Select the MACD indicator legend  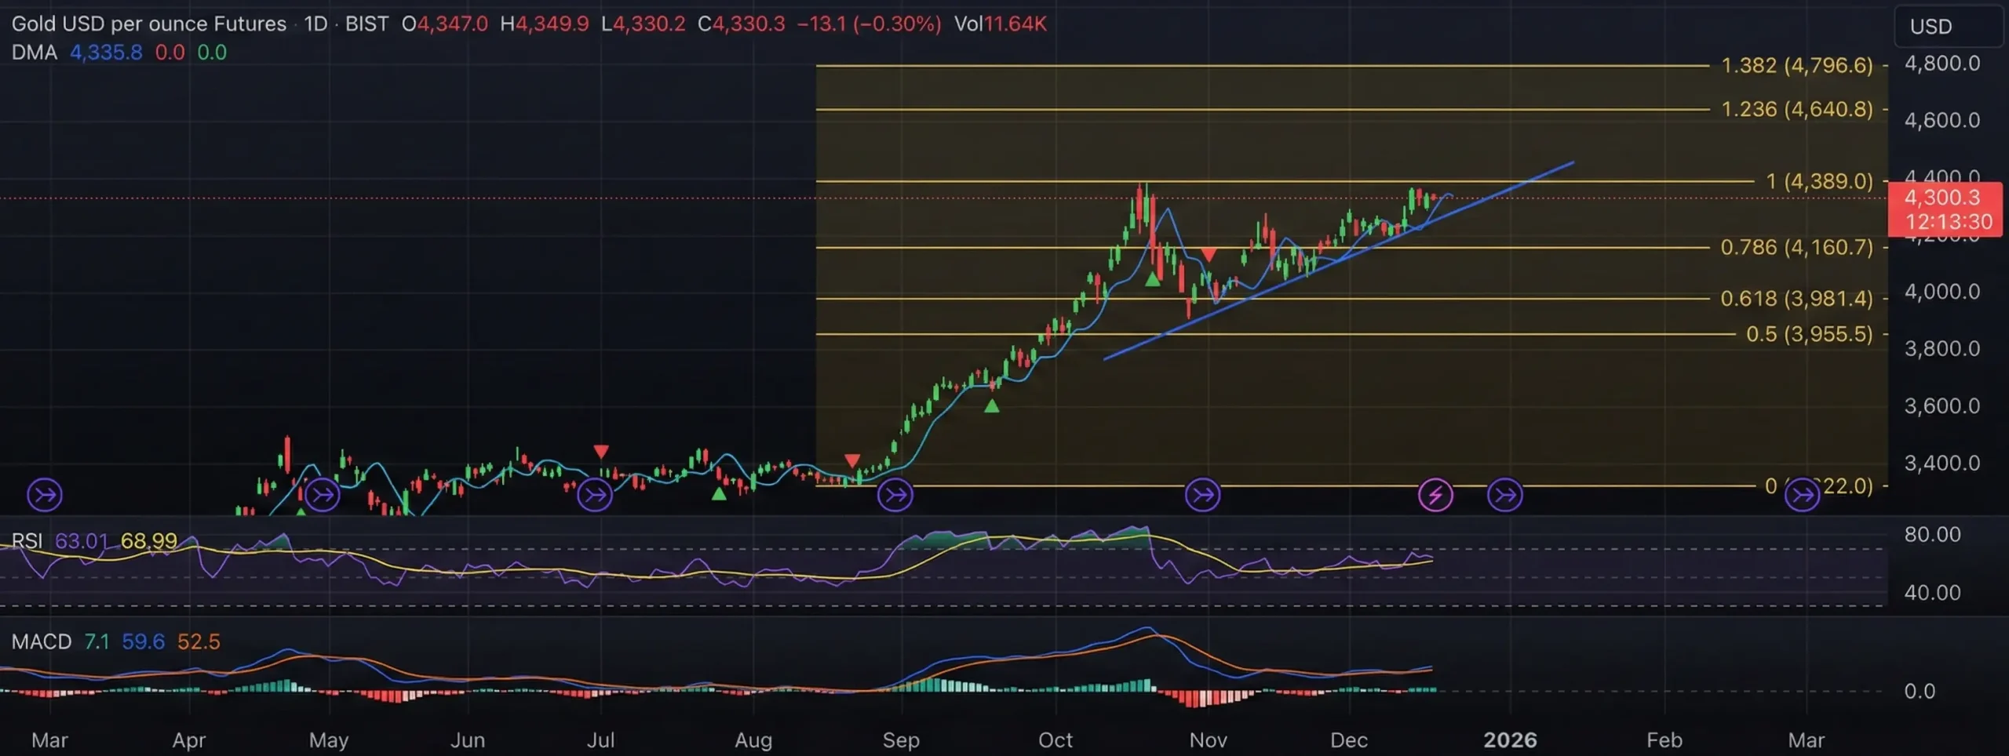(x=41, y=642)
